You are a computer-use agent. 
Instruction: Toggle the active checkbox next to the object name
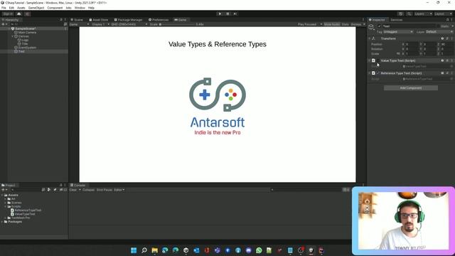[379, 26]
